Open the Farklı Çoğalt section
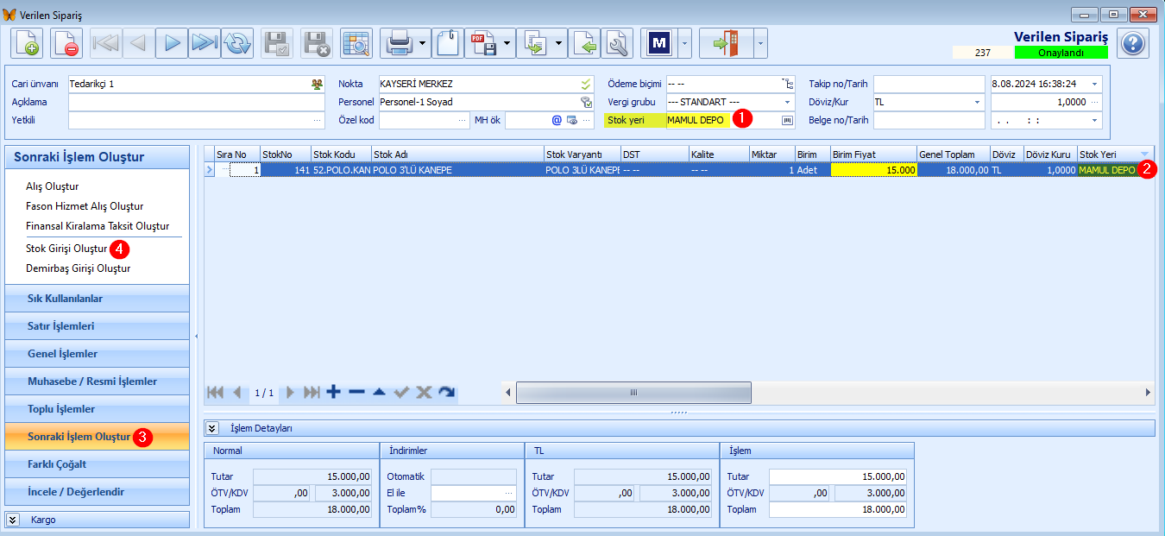 coord(97,464)
